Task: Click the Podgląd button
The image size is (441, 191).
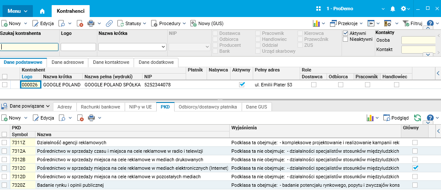Action: pyautogui.click(x=396, y=118)
